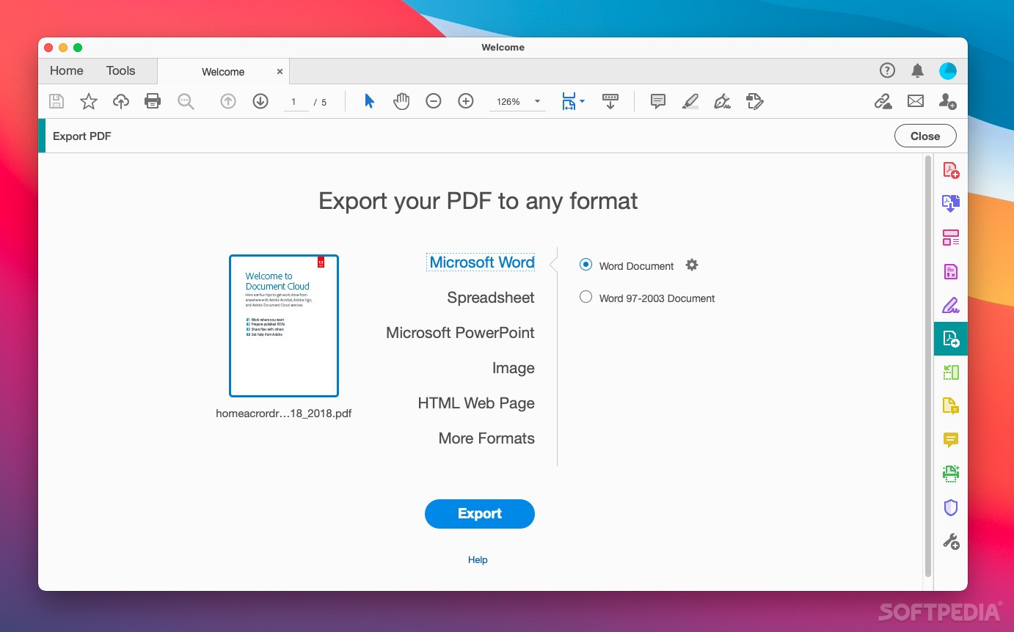The width and height of the screenshot is (1014, 632).
Task: Expand the fit page options arrow
Action: (x=582, y=100)
